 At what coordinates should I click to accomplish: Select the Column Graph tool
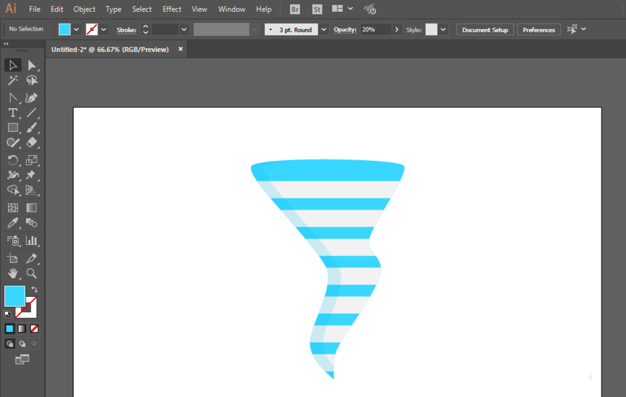pos(31,240)
